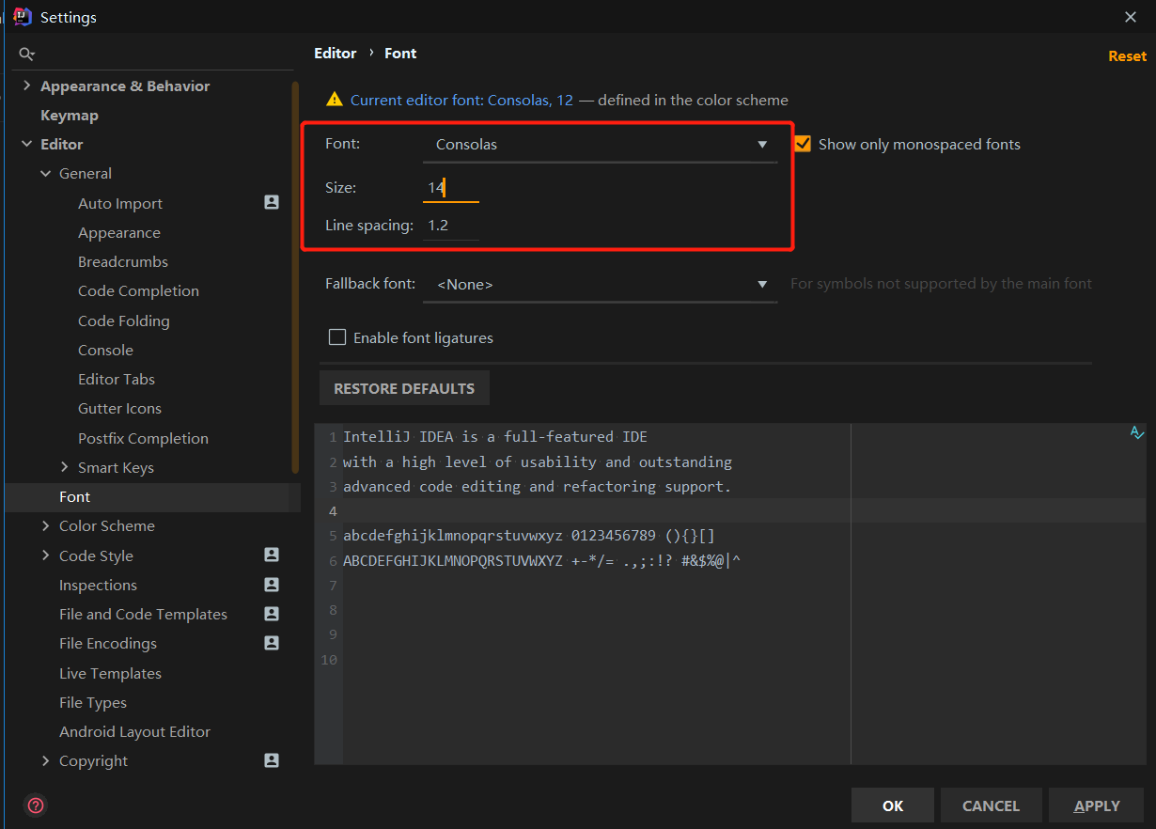Click the IntelliJ Settings window logo icon
This screenshot has width=1156, height=829.
point(23,17)
